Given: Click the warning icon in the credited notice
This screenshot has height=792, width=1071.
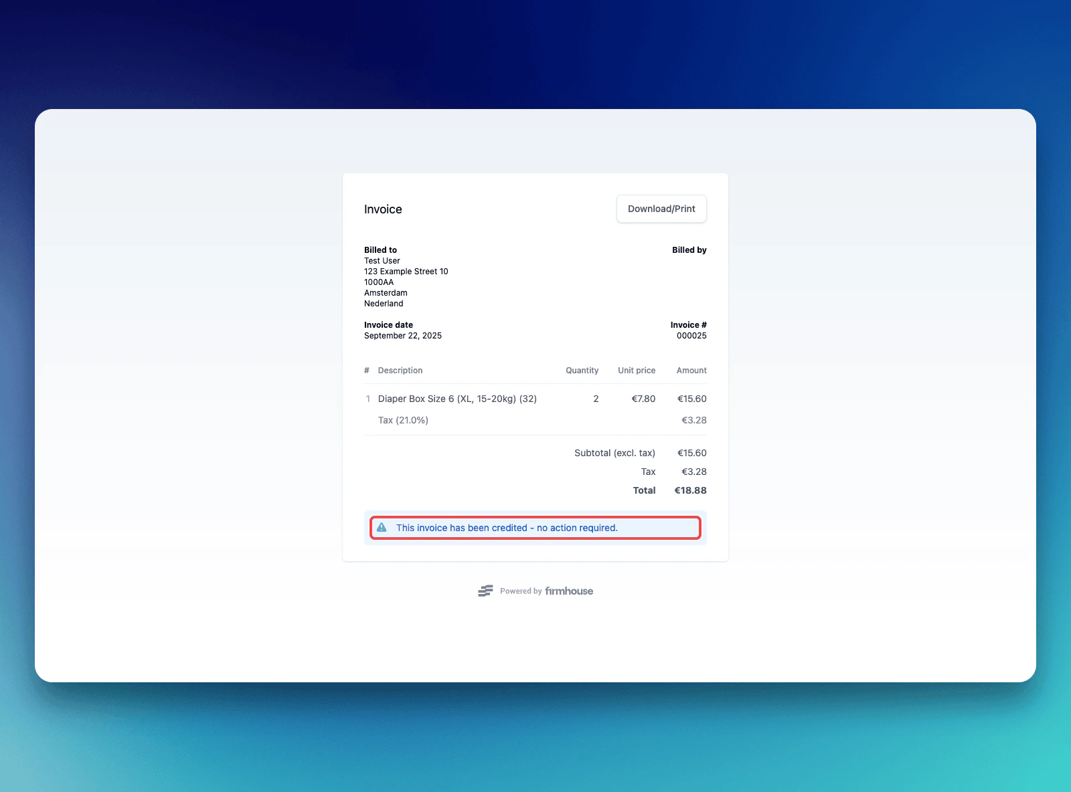Looking at the screenshot, I should (x=382, y=528).
